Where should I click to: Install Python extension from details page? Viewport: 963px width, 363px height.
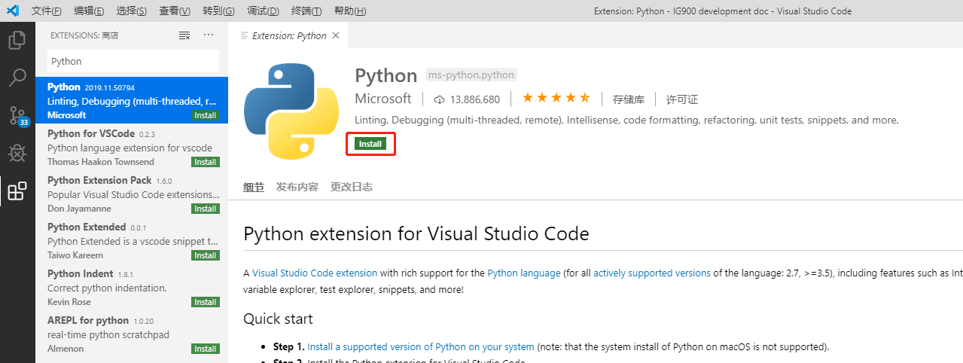370,144
